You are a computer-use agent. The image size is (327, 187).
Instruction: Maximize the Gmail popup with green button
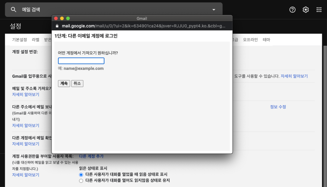(68, 18)
